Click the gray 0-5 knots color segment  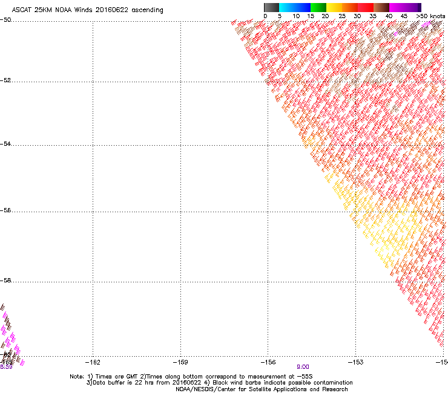point(271,7)
